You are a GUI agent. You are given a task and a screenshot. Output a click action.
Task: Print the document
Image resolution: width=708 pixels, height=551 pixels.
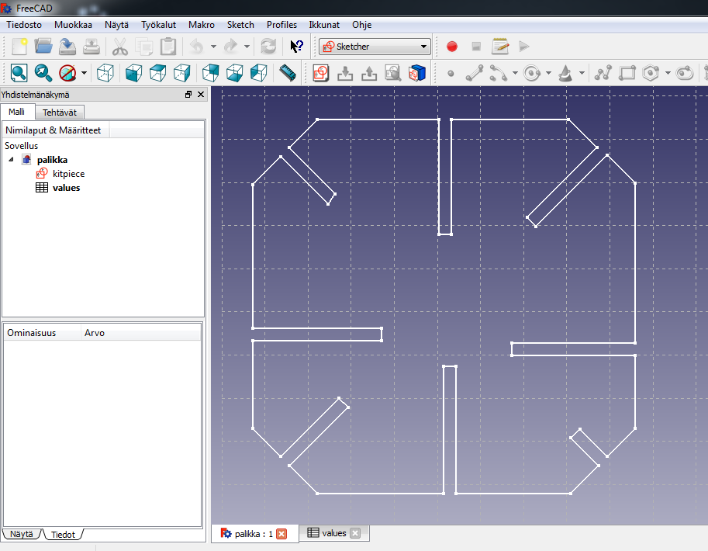pyautogui.click(x=92, y=47)
